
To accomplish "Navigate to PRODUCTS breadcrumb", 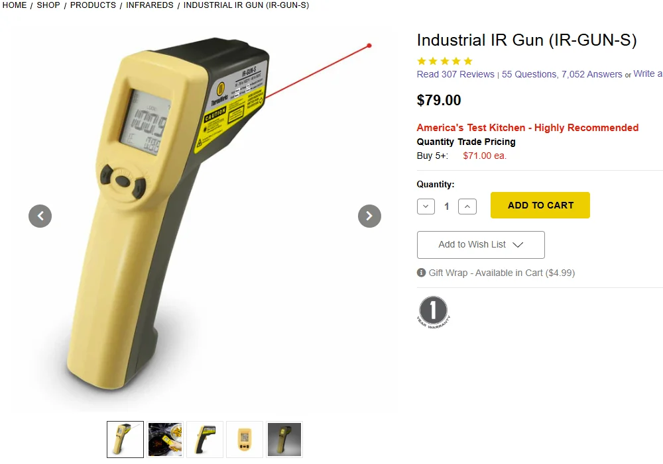I will click(x=93, y=5).
